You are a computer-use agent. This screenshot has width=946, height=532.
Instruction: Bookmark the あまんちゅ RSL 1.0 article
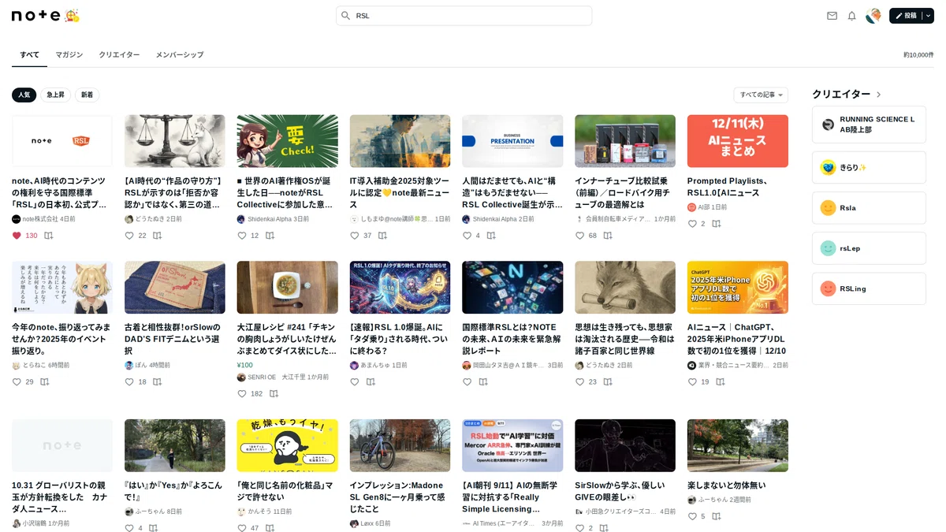371,382
